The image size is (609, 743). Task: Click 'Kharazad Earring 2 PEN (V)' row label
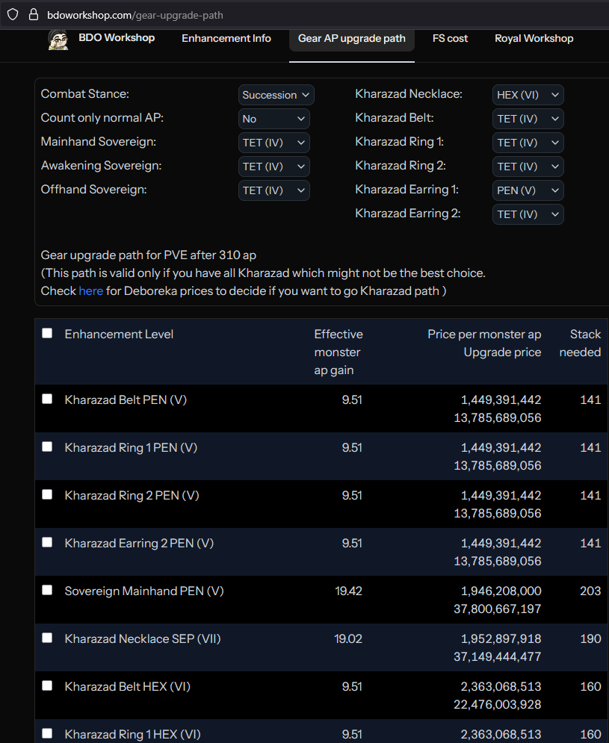click(x=139, y=544)
